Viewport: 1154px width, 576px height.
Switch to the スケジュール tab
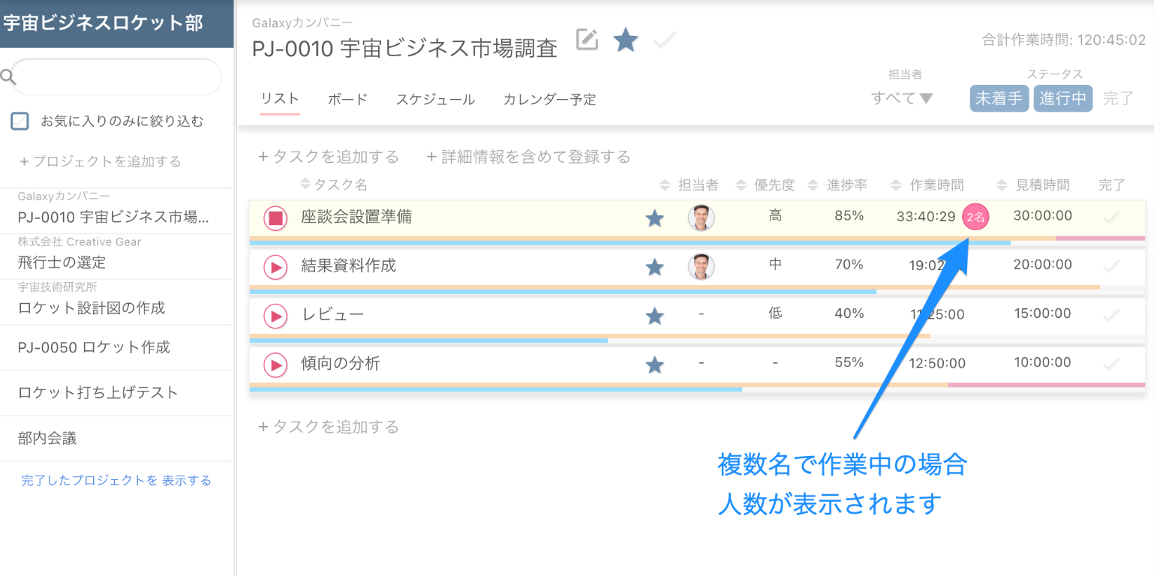click(x=434, y=99)
